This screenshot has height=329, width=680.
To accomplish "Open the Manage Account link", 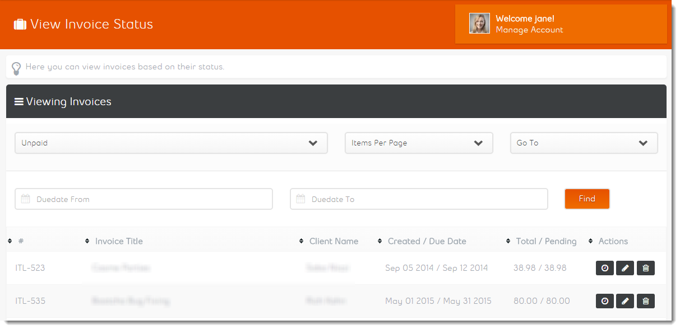I will tap(529, 30).
